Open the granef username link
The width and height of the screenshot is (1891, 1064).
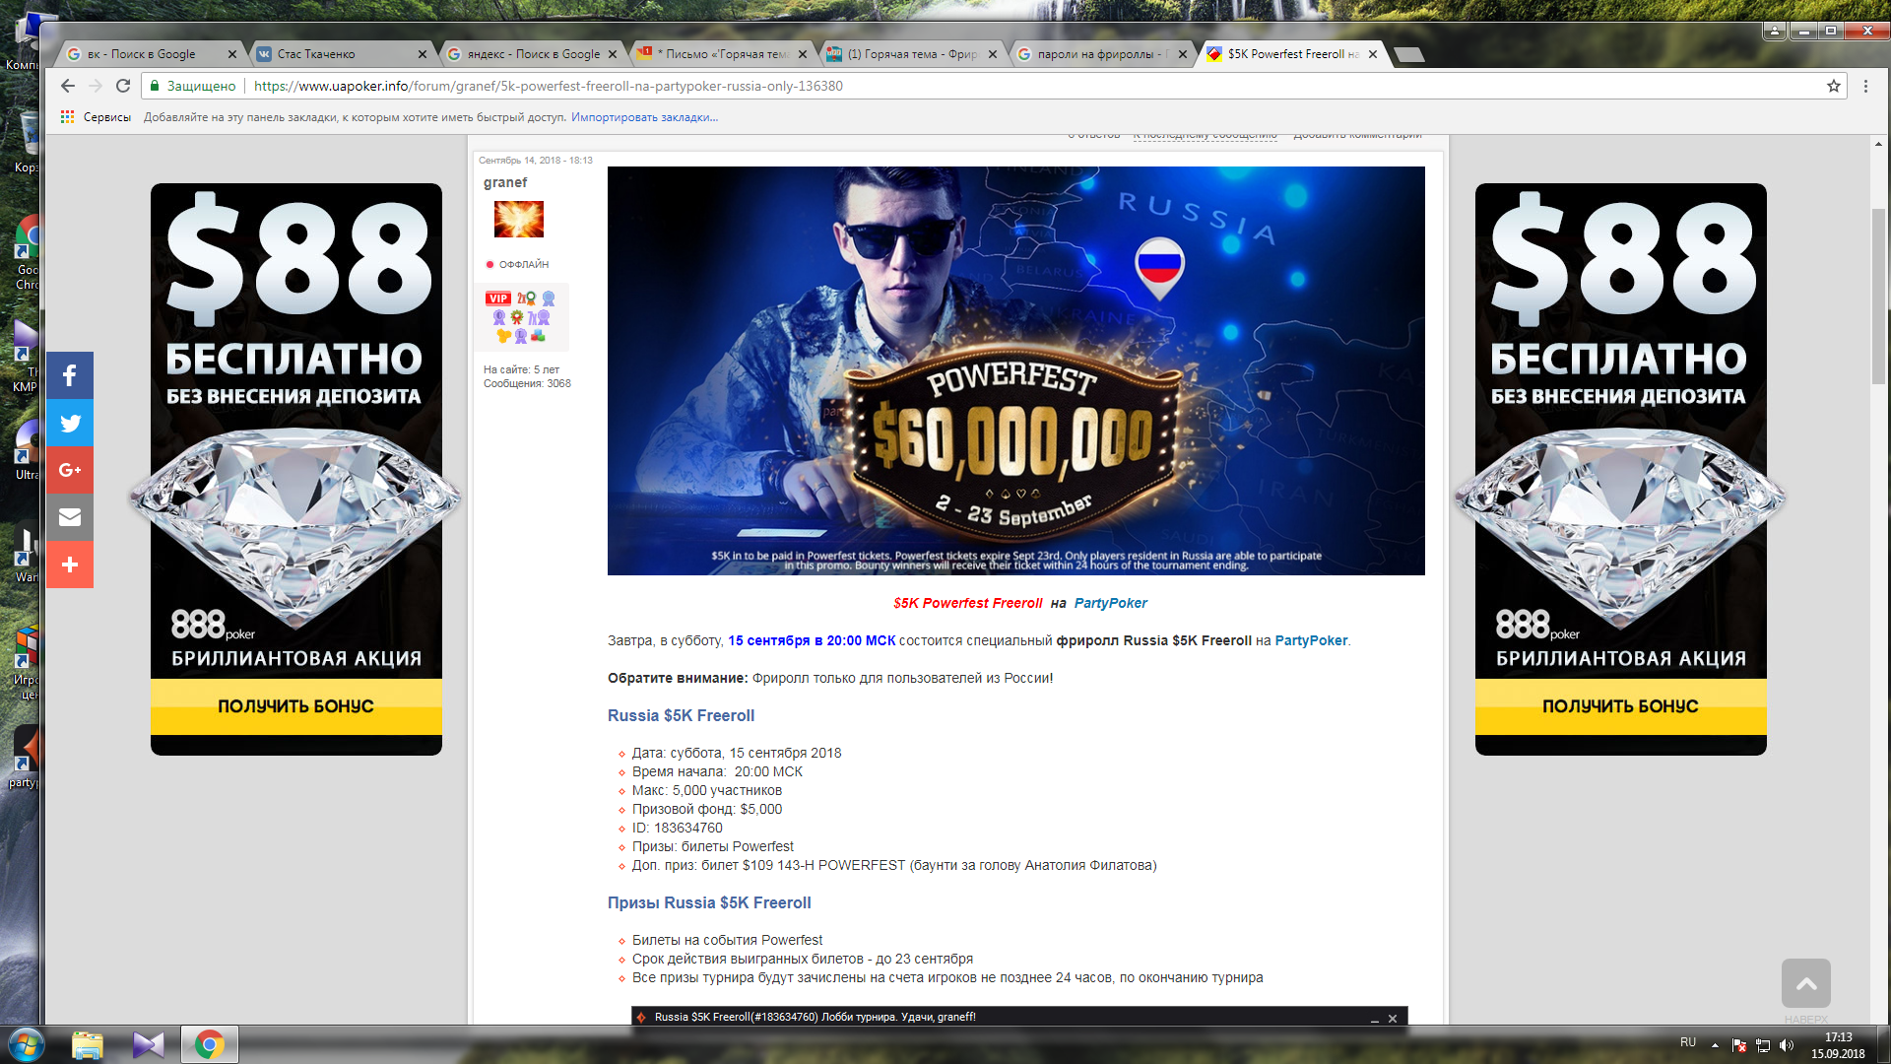(x=505, y=182)
